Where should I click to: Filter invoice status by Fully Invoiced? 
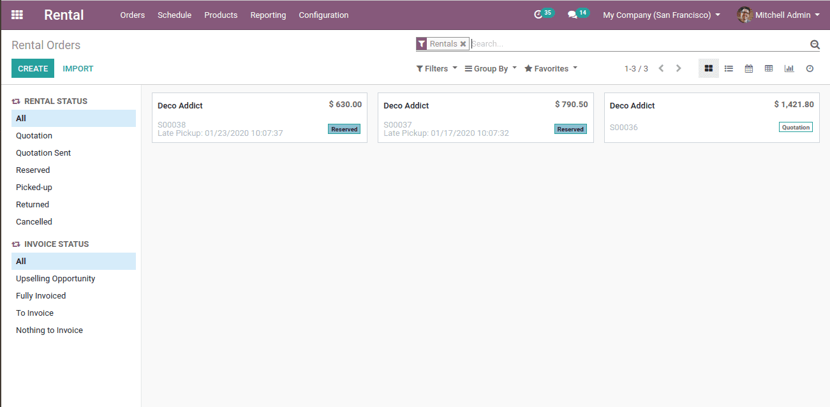point(73,295)
